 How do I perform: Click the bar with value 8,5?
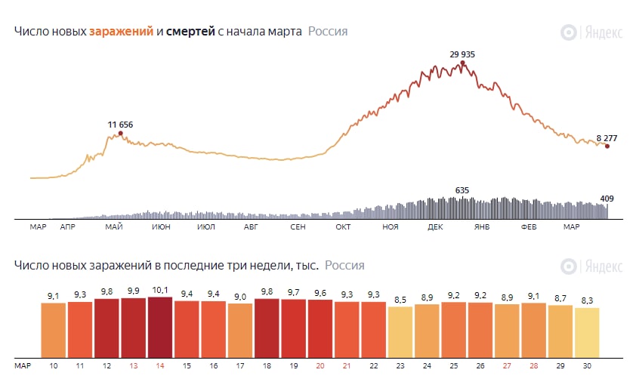pyautogui.click(x=400, y=332)
